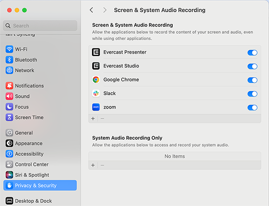Click the Privacy & Security hand icon
The width and height of the screenshot is (269, 206).
point(9,185)
